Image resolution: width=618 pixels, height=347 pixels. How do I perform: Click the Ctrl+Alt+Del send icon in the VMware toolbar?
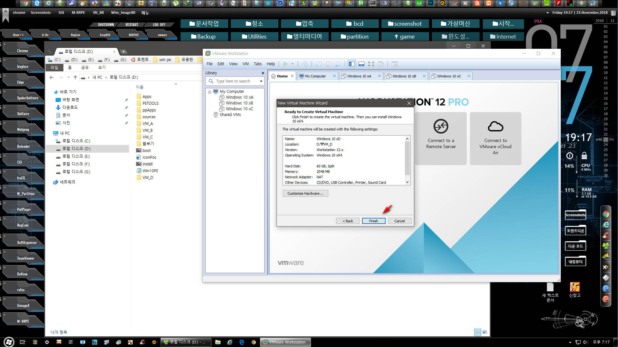click(x=305, y=64)
